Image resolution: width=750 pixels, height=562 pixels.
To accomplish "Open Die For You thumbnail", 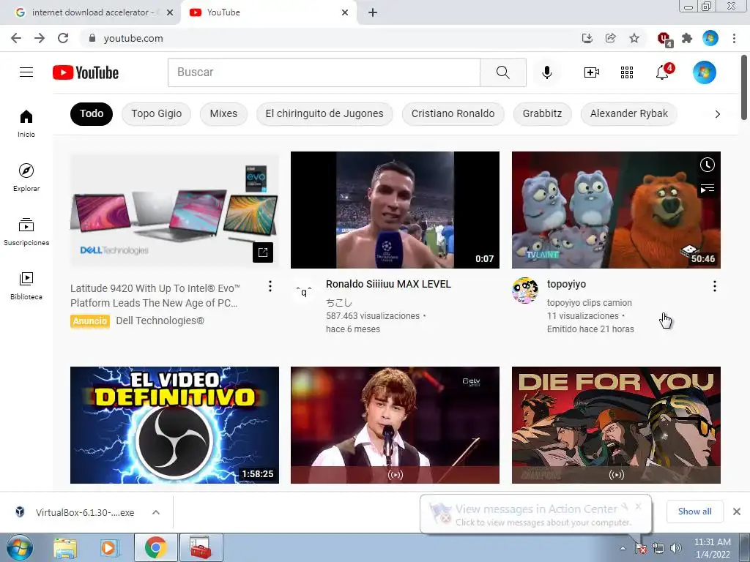I will (616, 425).
